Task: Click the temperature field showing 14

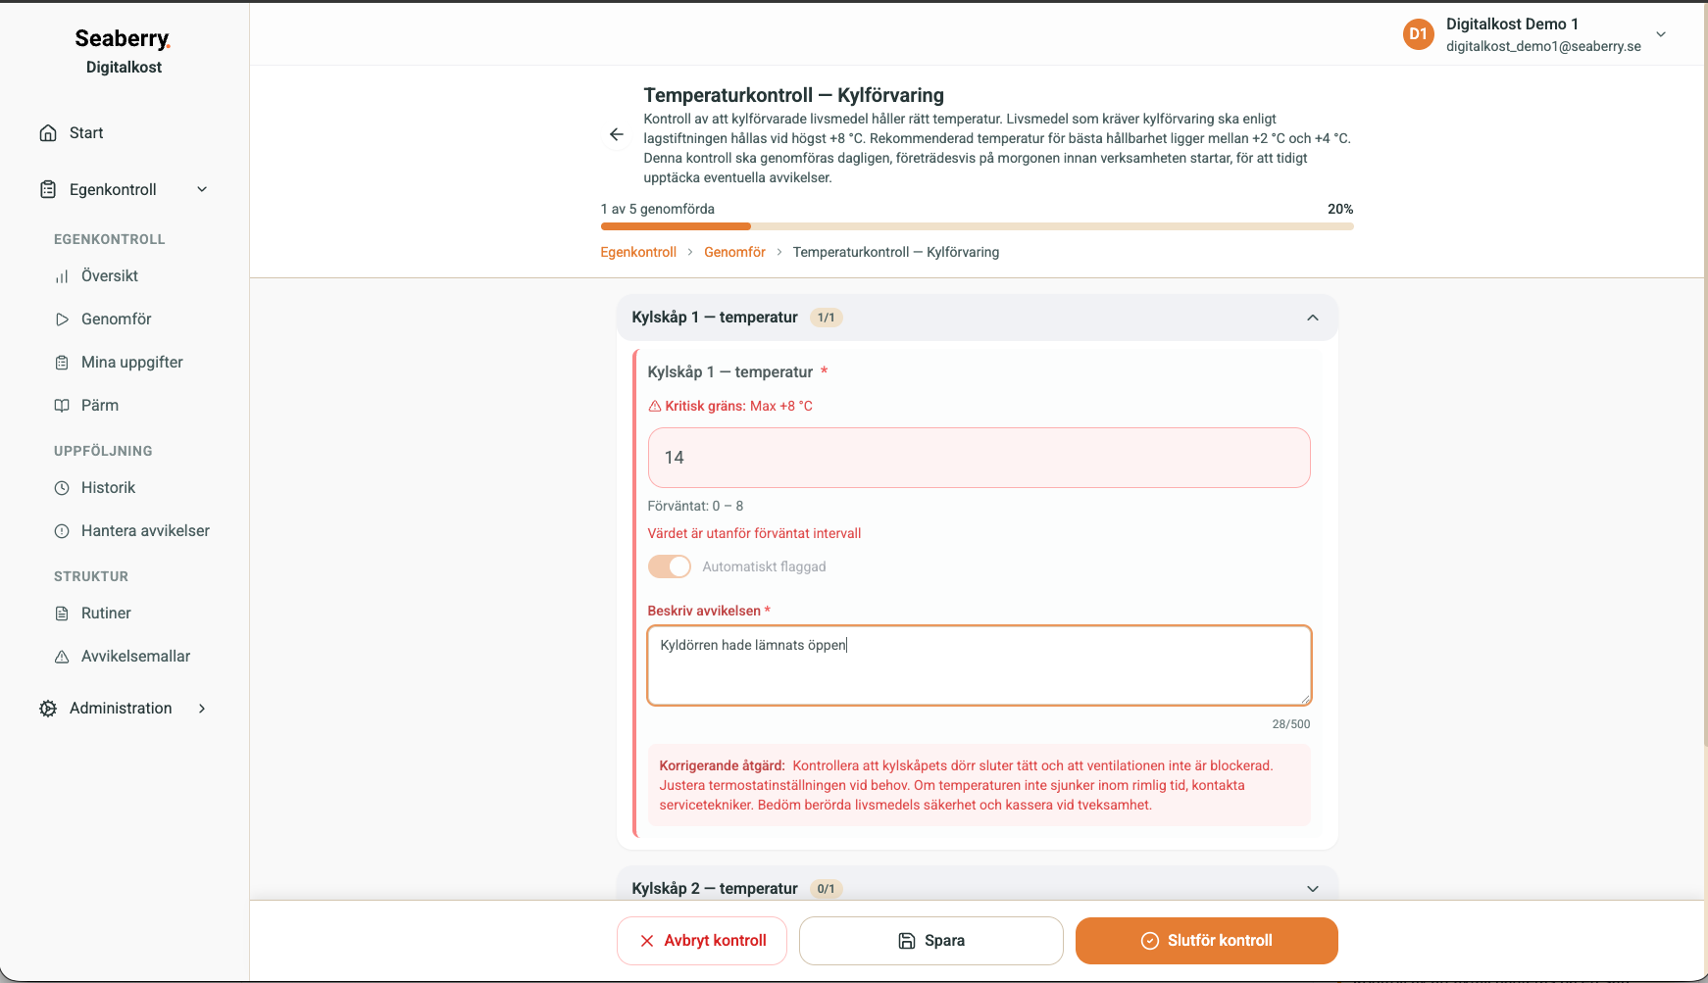Action: (980, 458)
